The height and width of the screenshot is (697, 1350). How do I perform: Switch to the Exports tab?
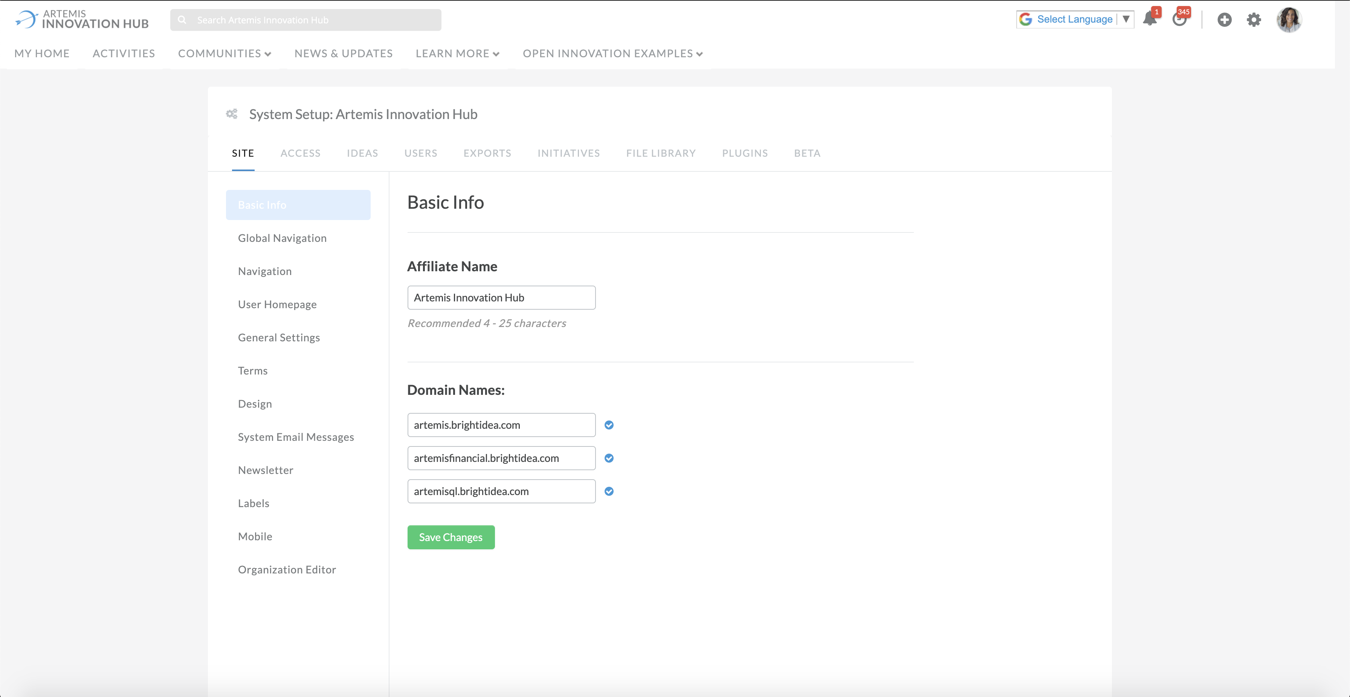pyautogui.click(x=487, y=153)
